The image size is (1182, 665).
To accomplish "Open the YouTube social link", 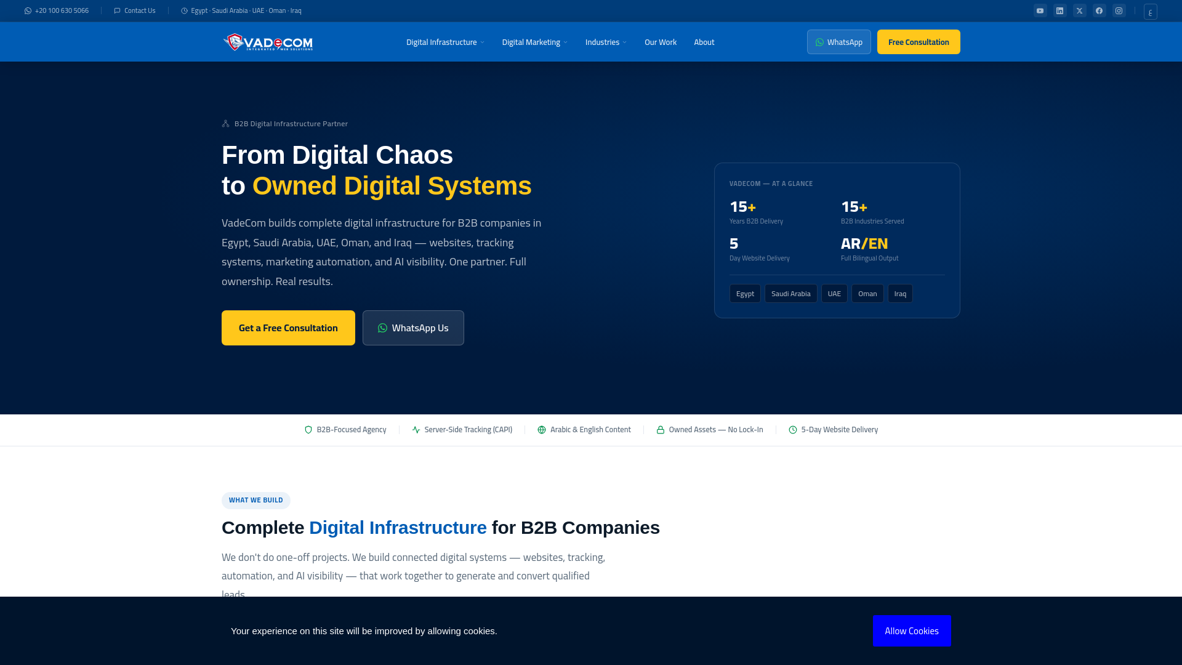I will click(x=1040, y=10).
